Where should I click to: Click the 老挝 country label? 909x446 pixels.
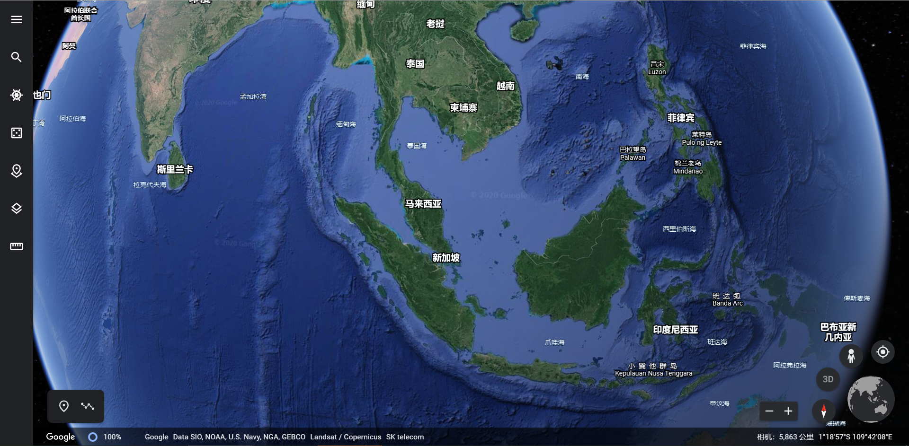pos(436,24)
